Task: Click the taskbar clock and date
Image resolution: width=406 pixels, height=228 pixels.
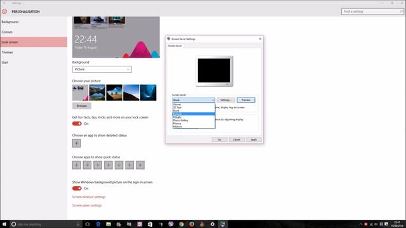Action: (x=397, y=224)
